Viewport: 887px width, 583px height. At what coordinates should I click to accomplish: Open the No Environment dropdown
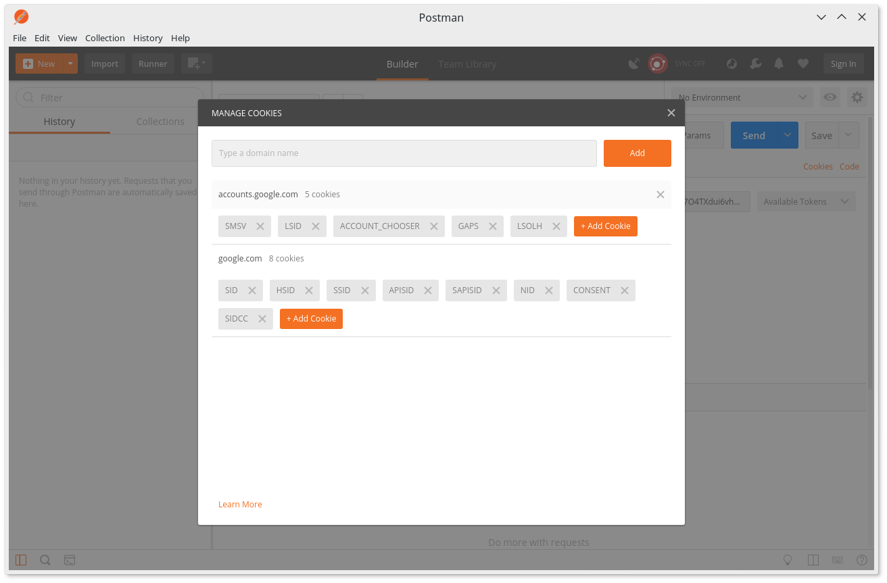(x=742, y=97)
